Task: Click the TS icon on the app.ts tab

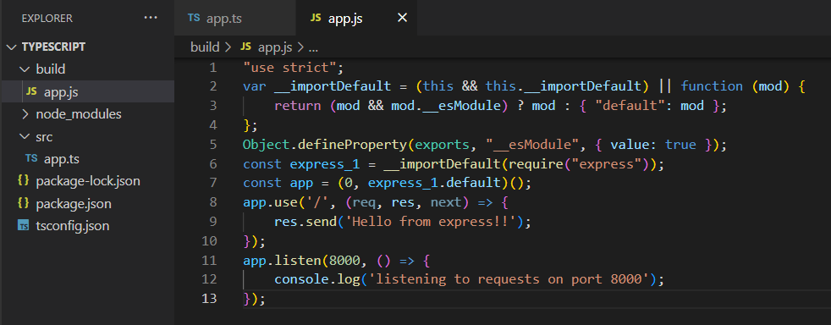Action: pos(194,18)
